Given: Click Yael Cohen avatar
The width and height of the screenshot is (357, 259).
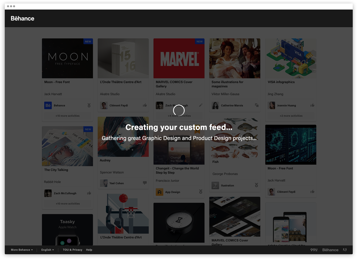Looking at the screenshot, I should 104,183.
